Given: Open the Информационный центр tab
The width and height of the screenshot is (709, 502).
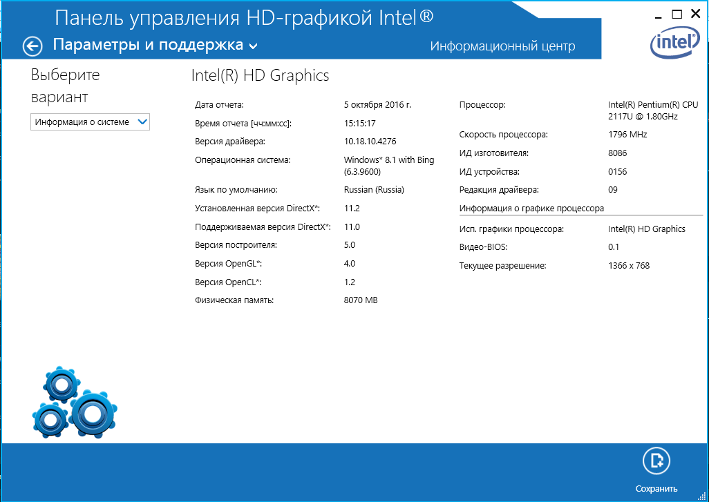Looking at the screenshot, I should pos(502,46).
